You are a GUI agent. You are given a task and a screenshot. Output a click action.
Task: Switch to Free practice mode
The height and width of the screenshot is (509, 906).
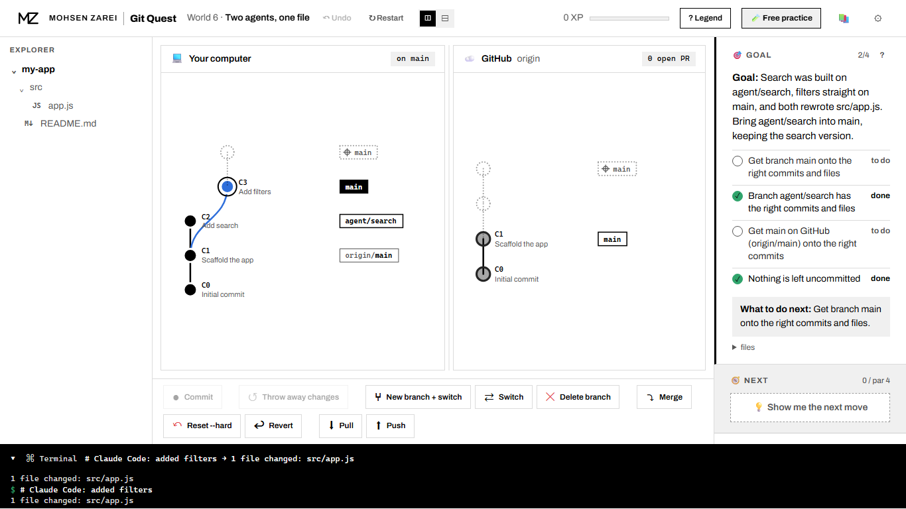781,18
